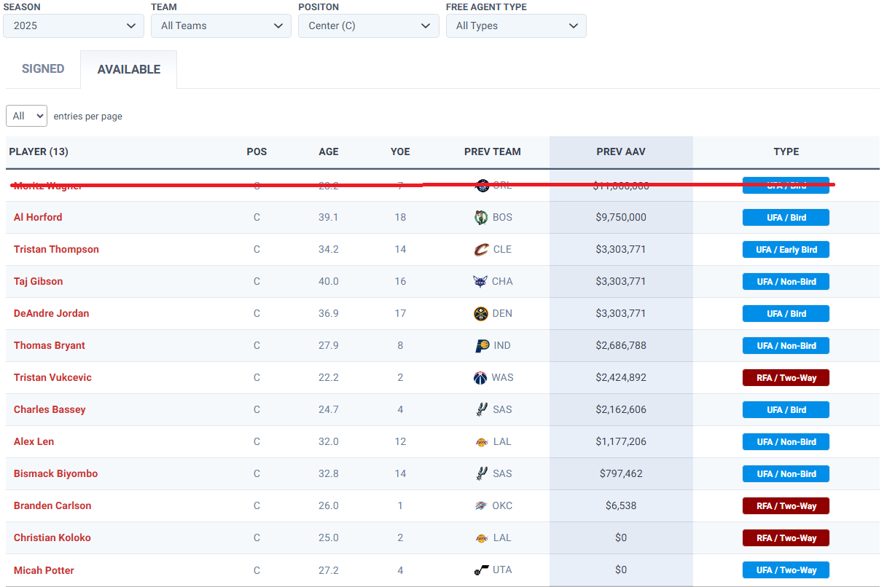Click the Spurs logo in Bismack Biyombo's row
Viewport: 887px width, 587px height.
coord(481,473)
